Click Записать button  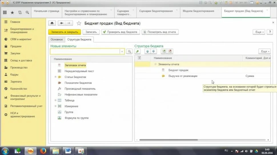pos(91,32)
